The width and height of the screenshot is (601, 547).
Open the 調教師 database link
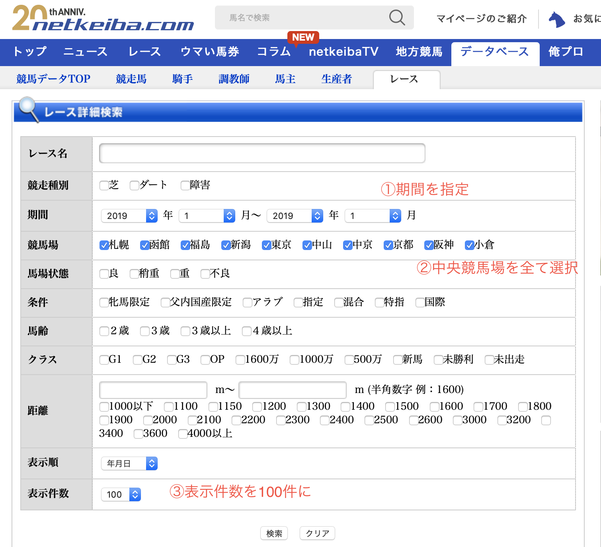pyautogui.click(x=234, y=79)
